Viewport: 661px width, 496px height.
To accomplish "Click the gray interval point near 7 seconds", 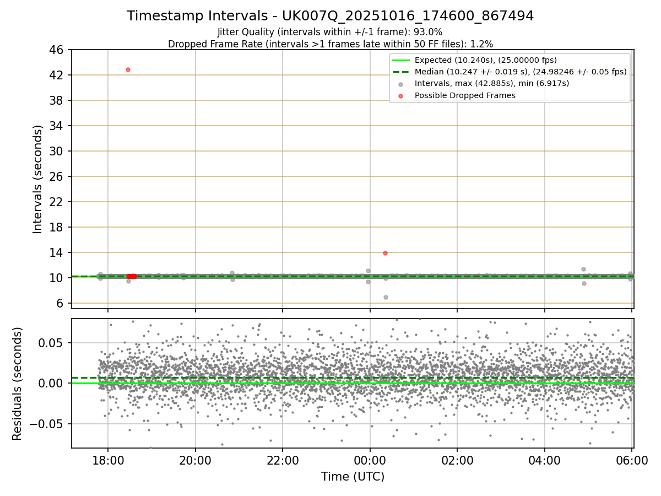I will coord(386,297).
